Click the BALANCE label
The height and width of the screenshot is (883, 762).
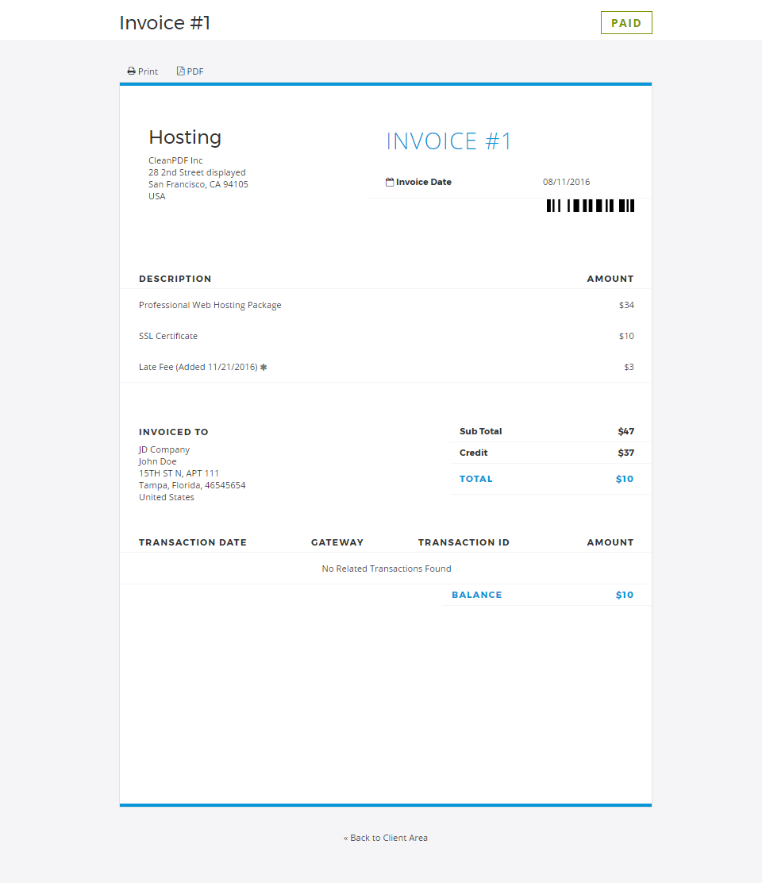click(477, 595)
